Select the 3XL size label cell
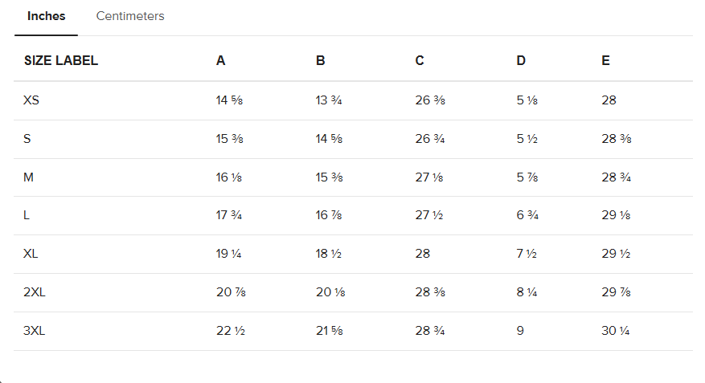 click(x=35, y=331)
